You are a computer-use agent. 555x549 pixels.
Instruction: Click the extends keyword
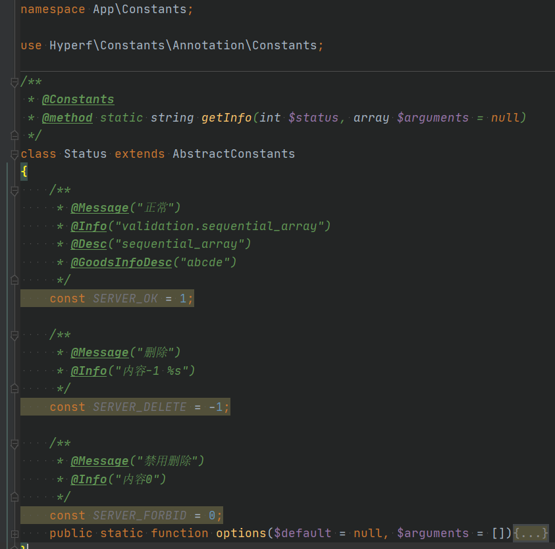click(x=140, y=154)
